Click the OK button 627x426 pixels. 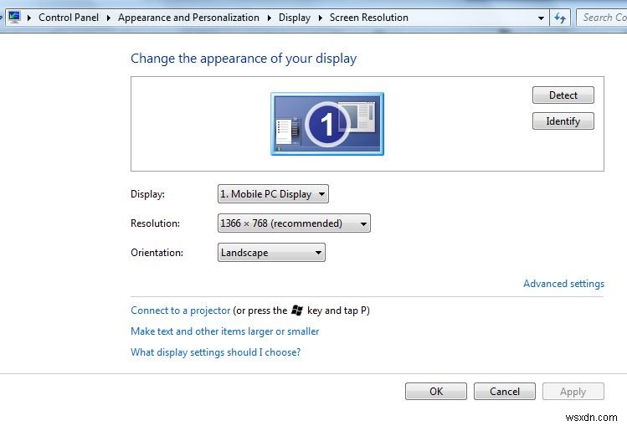(436, 391)
